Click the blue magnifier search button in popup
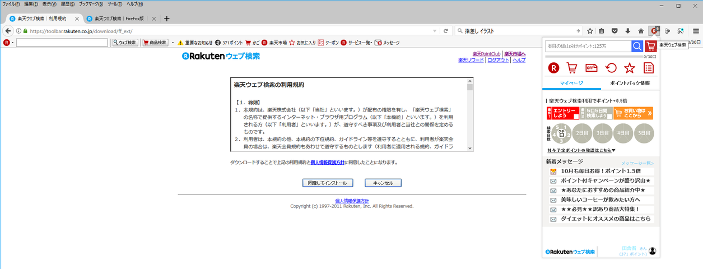703x269 pixels. point(637,46)
